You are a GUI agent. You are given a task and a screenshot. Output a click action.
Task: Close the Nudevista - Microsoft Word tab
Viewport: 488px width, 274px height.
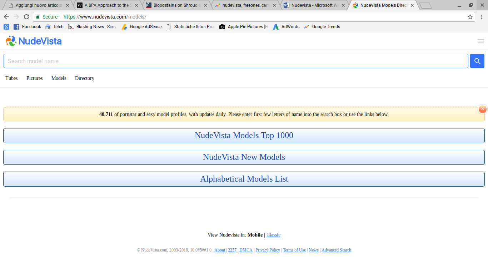(343, 5)
